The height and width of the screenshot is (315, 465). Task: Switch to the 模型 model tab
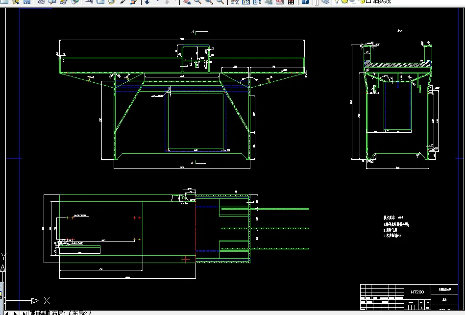[x=40, y=313]
